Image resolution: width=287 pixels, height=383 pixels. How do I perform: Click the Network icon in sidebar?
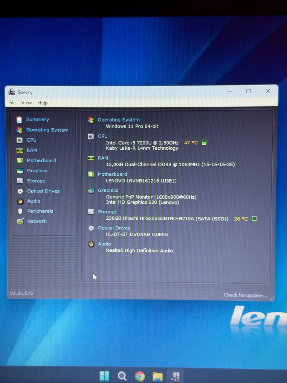click(x=20, y=221)
